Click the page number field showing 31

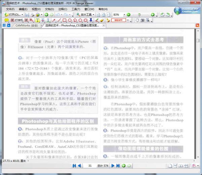90,166
